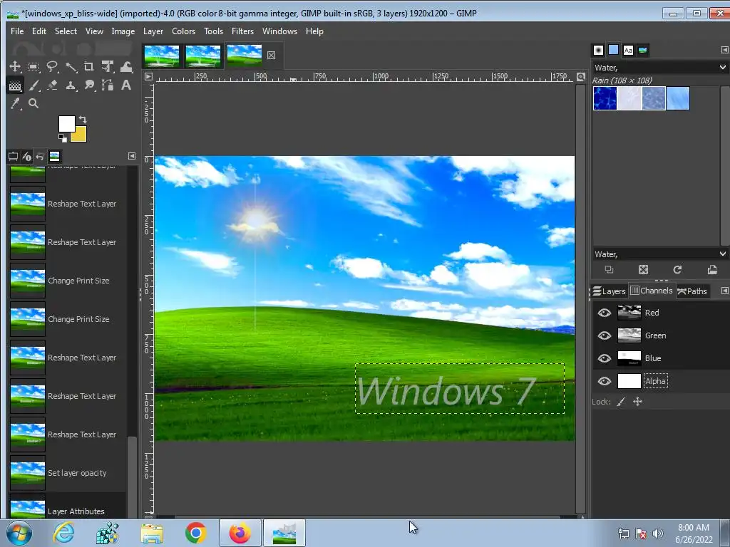The height and width of the screenshot is (547, 730).
Task: Select the Paths tool
Action: coord(108,85)
